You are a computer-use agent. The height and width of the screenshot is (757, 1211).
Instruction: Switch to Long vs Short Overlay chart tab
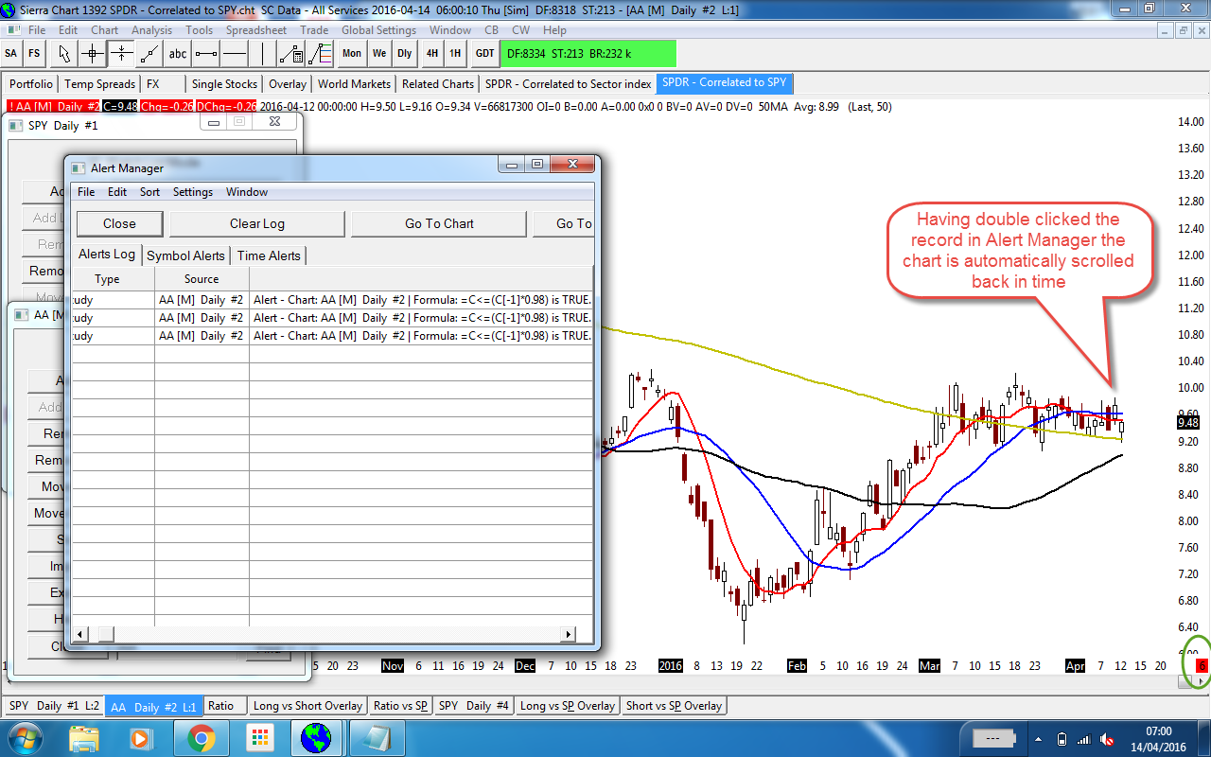pyautogui.click(x=307, y=706)
